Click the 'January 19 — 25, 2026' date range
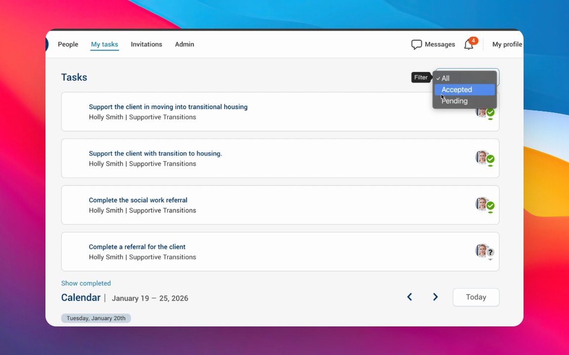Viewport: 569px width, 355px height. 150,298
